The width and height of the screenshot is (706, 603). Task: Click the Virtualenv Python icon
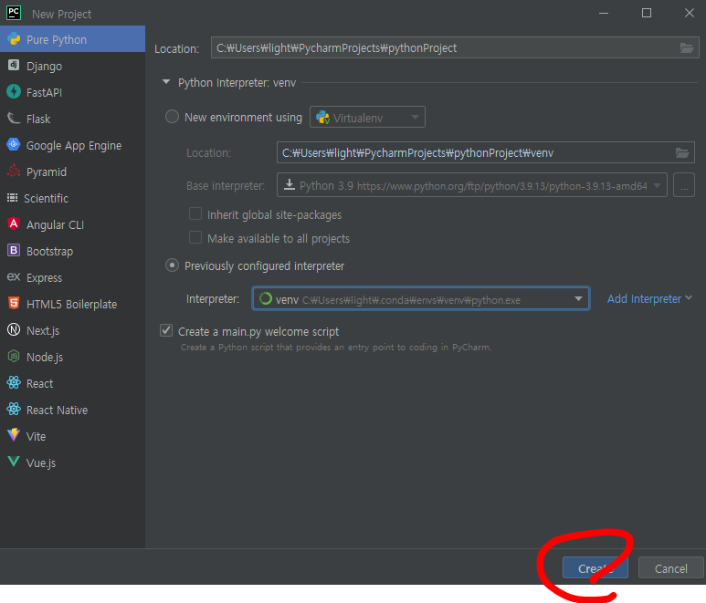click(x=322, y=118)
